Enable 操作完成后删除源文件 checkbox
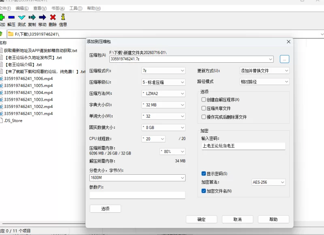This screenshot has height=235, width=324. pos(204,117)
